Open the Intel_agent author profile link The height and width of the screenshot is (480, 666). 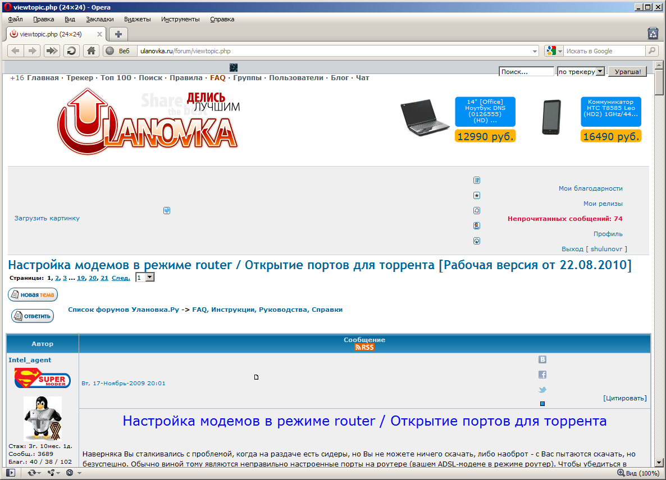pos(30,359)
